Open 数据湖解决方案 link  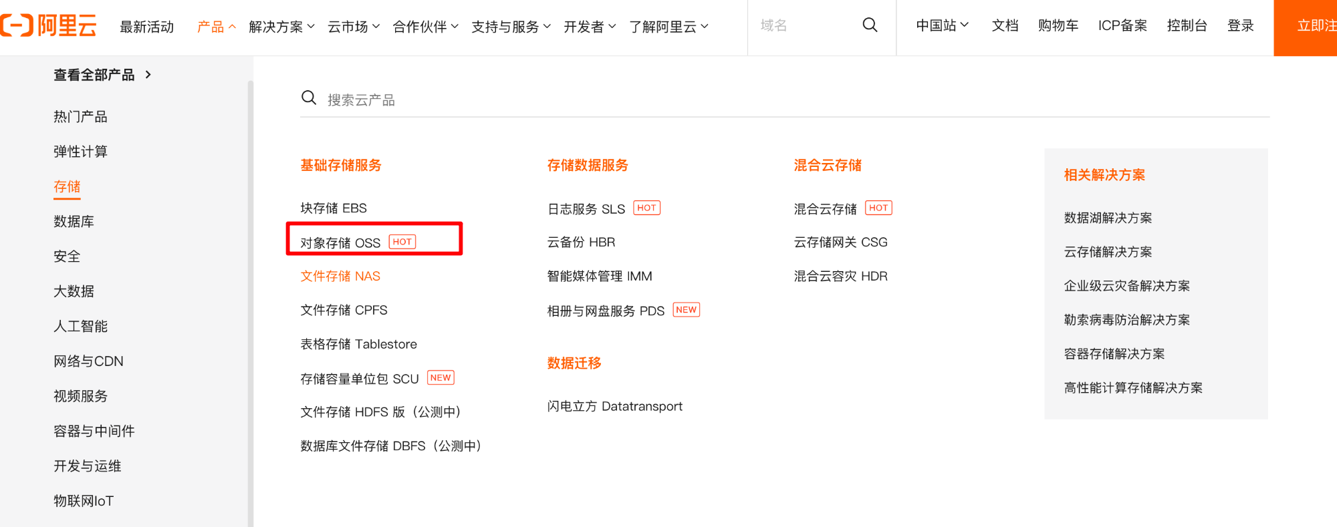click(x=1108, y=218)
